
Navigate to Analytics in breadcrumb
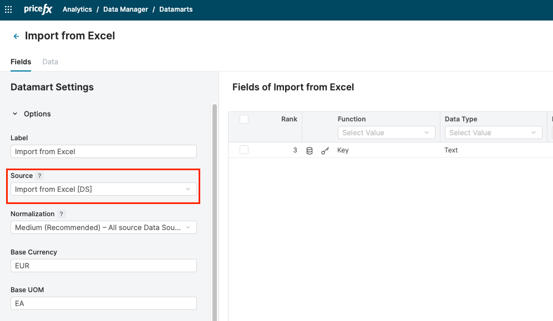(x=78, y=9)
